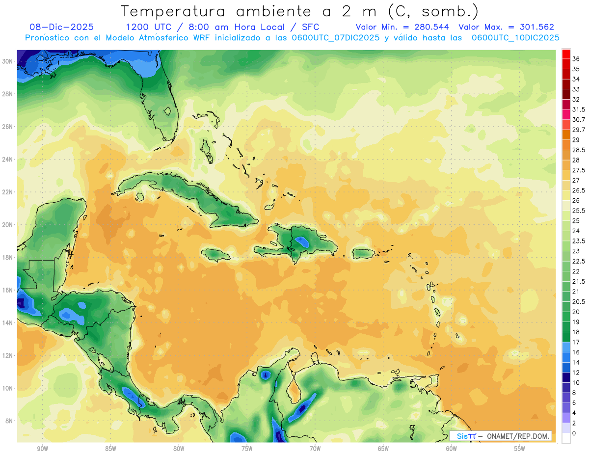589x455 pixels.
Task: Click the "28N" latitude axis label
Action: (x=8, y=94)
